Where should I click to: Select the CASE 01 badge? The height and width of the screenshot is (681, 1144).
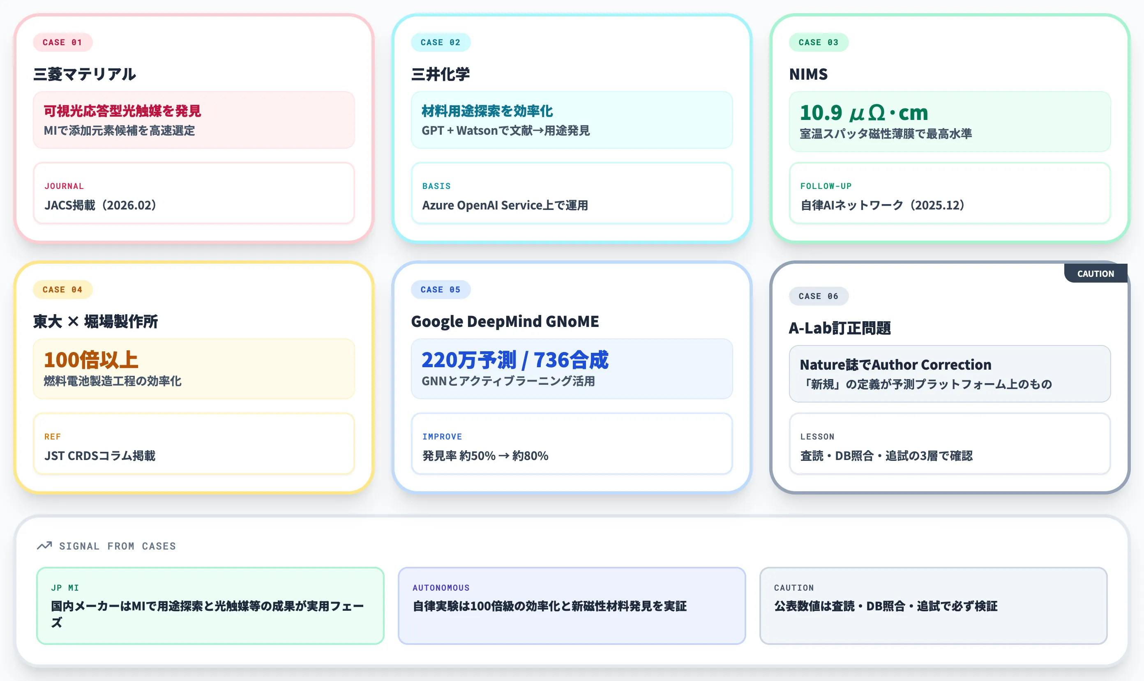pos(62,42)
